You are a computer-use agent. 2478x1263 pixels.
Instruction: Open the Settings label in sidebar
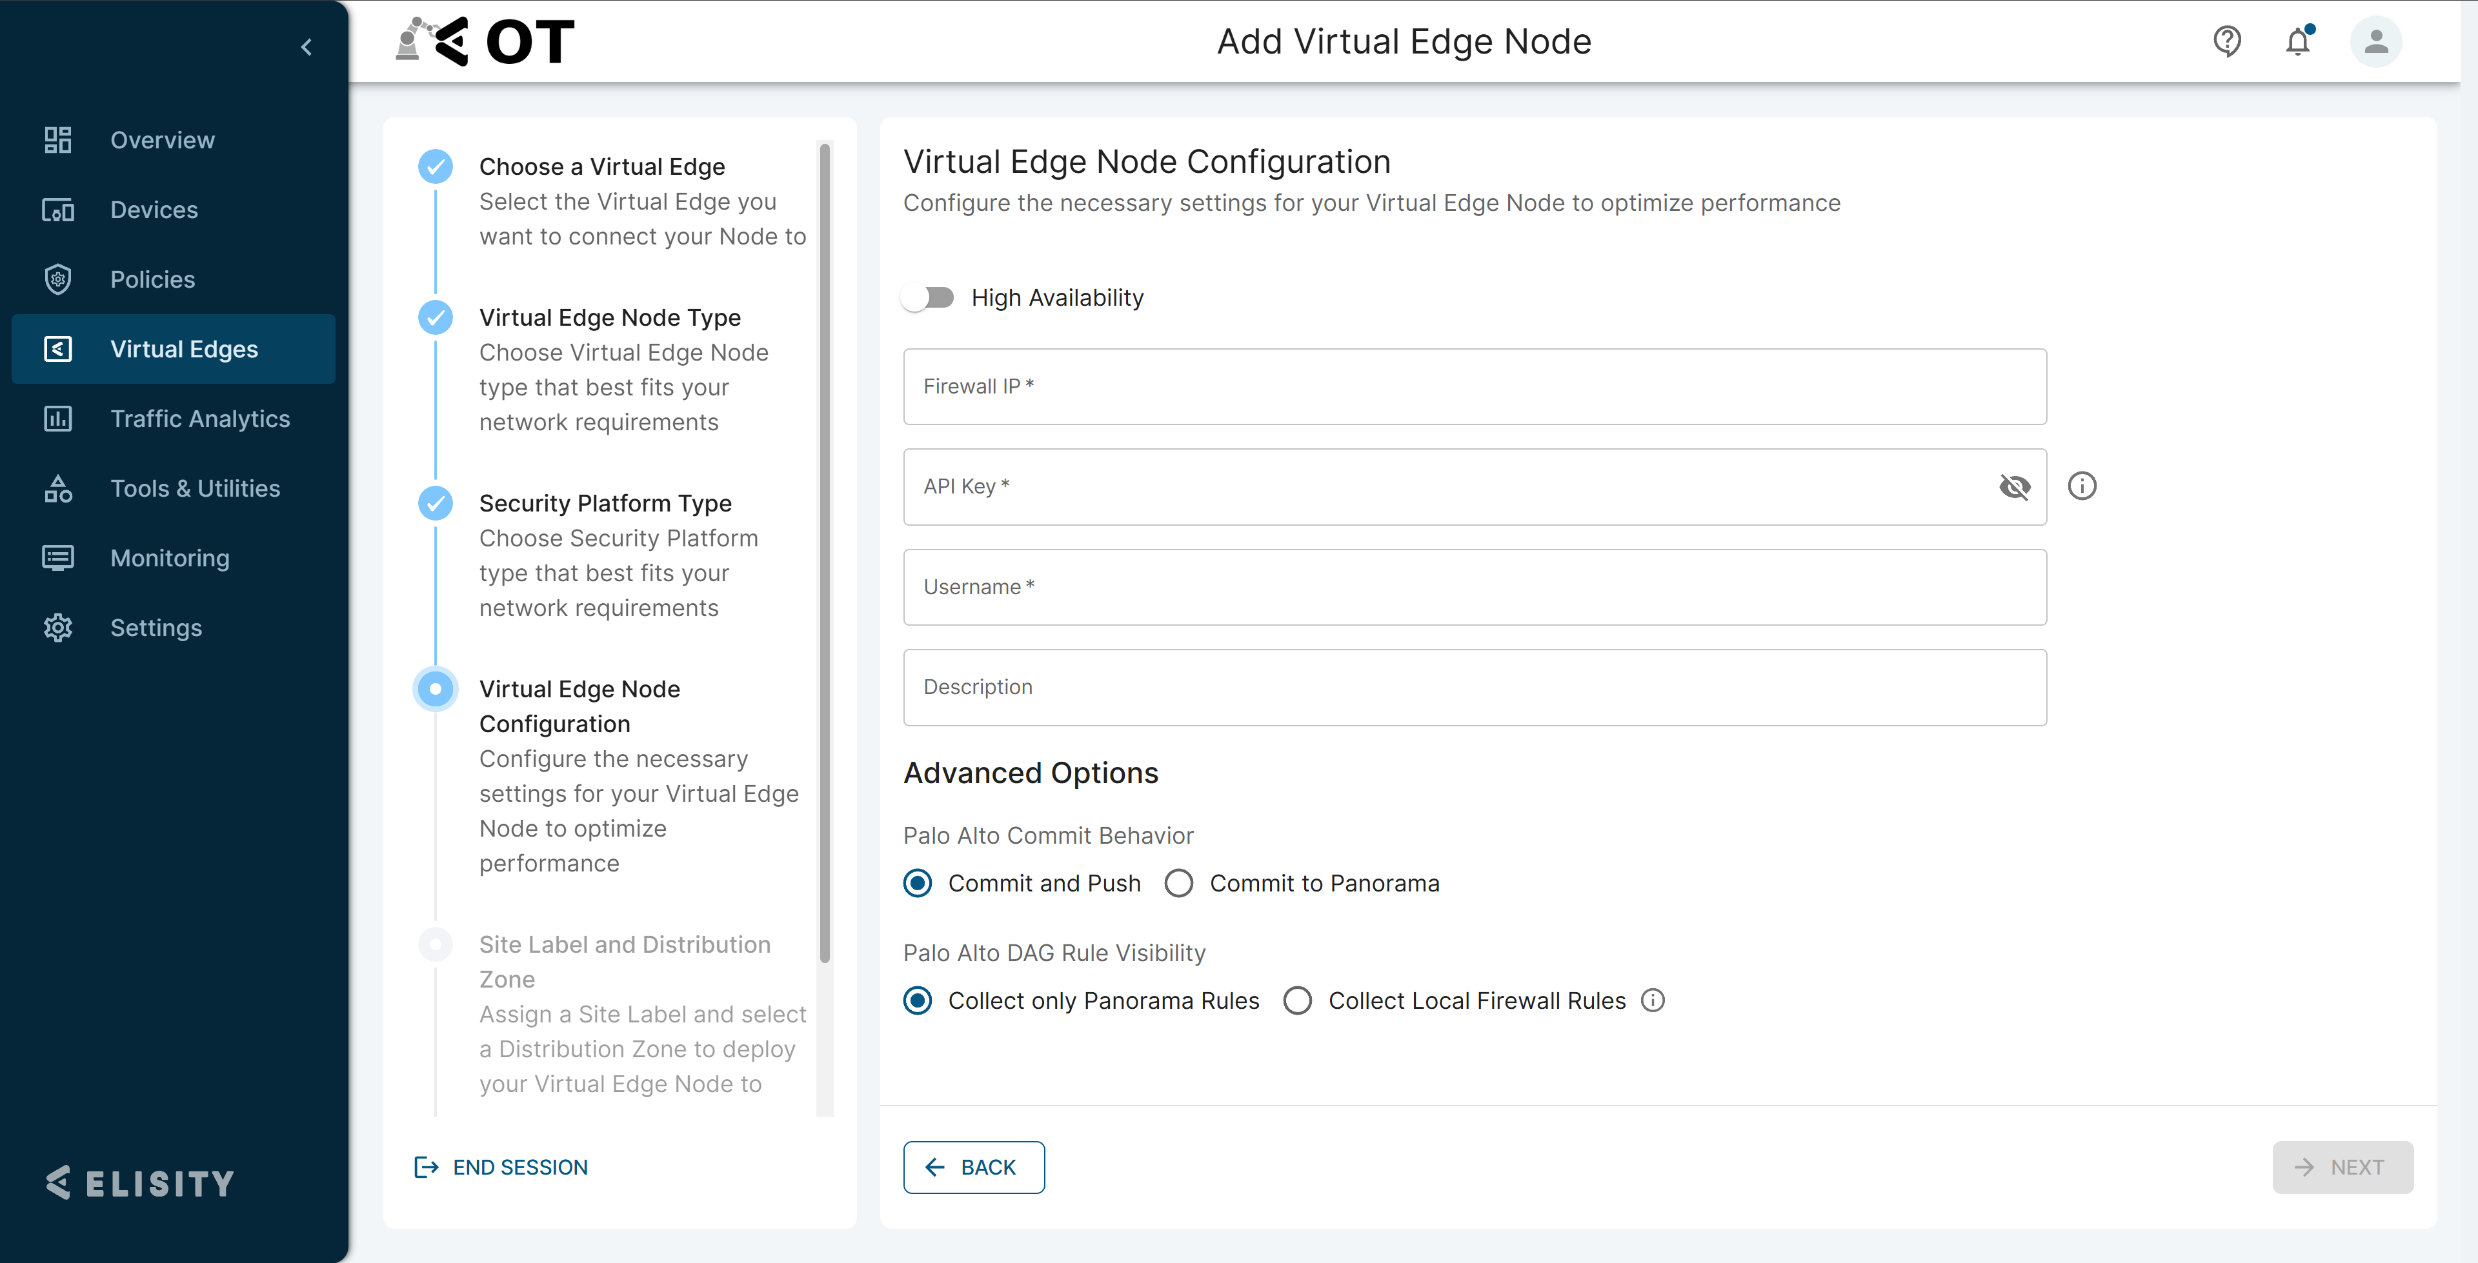point(156,627)
